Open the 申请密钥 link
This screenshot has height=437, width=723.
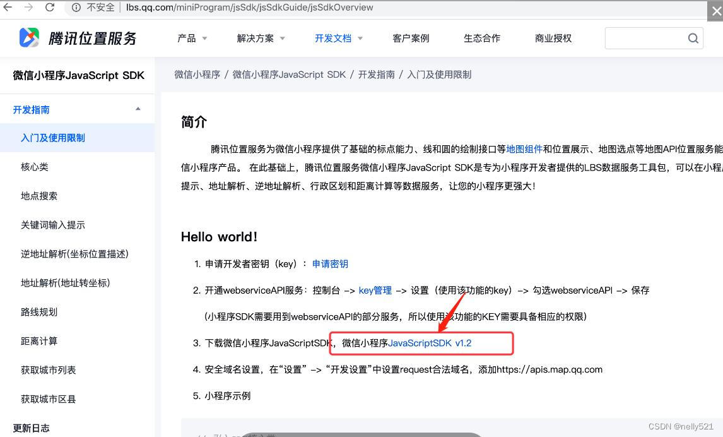click(x=330, y=264)
